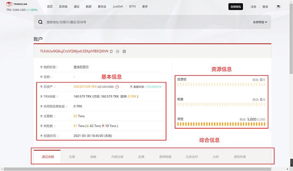This screenshot has height=171, width=293.
Task: Click the 能量 progress bar
Action: 221,104
